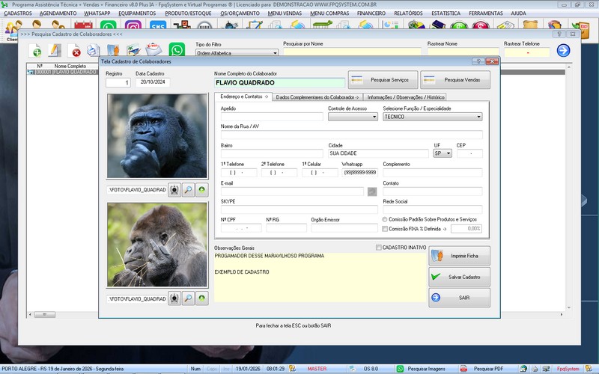Click the Rastrear Nome input field
599x374 pixels.
tap(463, 52)
